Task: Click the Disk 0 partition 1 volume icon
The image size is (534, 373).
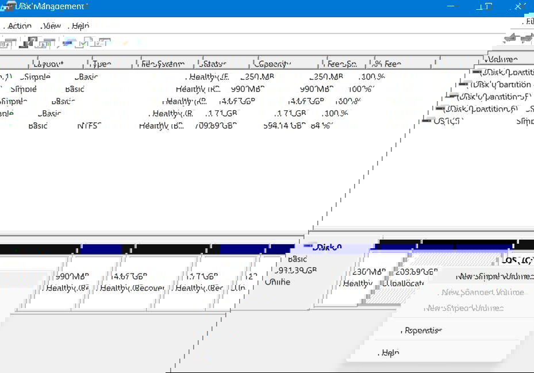Action: coord(478,71)
